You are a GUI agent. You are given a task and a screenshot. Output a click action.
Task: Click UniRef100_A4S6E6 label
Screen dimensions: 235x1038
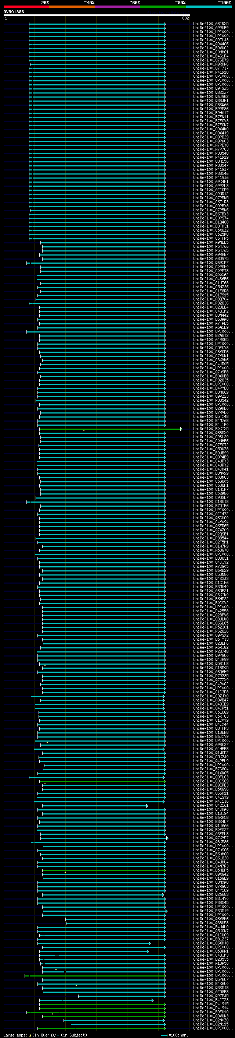click(211, 279)
